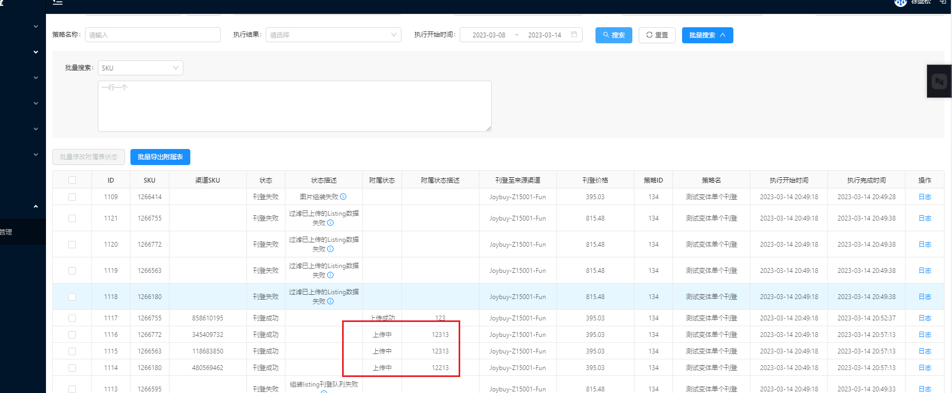This screenshot has width=952, height=393.
Task: Open 日志 link for row 1117
Action: click(x=925, y=318)
